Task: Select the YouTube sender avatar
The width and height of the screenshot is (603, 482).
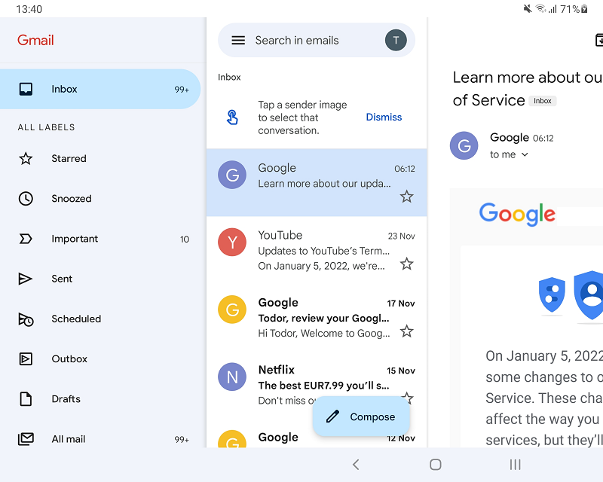Action: pyautogui.click(x=232, y=243)
